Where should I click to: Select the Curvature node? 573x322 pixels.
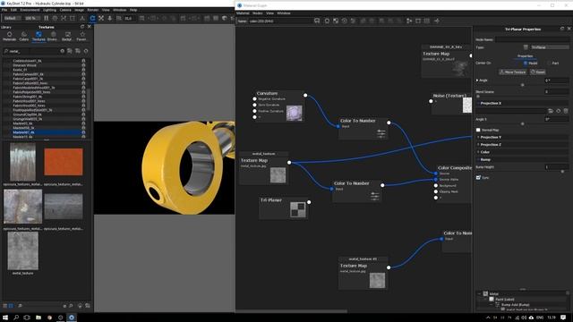click(279, 106)
